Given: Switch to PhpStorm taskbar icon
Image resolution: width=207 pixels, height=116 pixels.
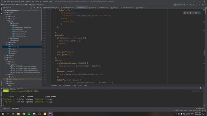Looking at the screenshot, I should 50,114.
